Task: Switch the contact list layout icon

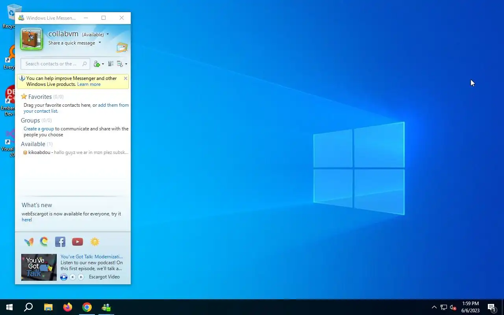Action: point(111,64)
